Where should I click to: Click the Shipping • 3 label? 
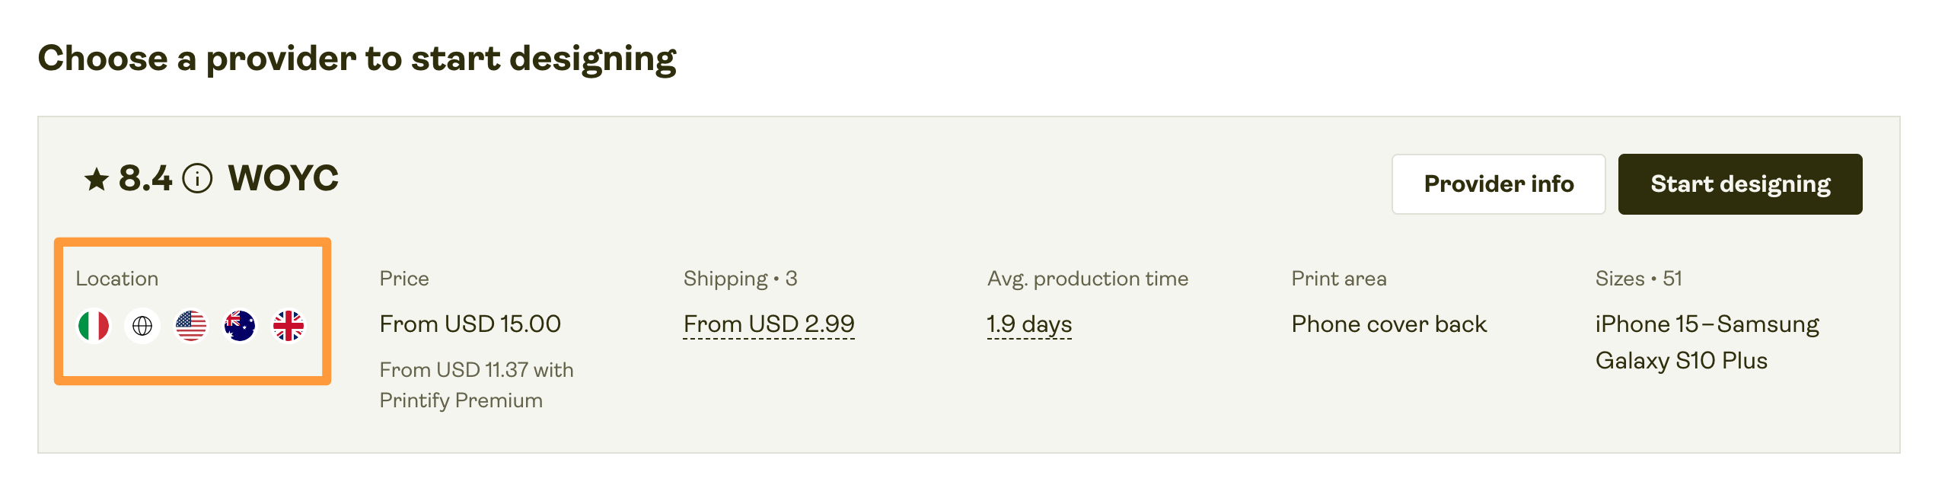point(740,279)
